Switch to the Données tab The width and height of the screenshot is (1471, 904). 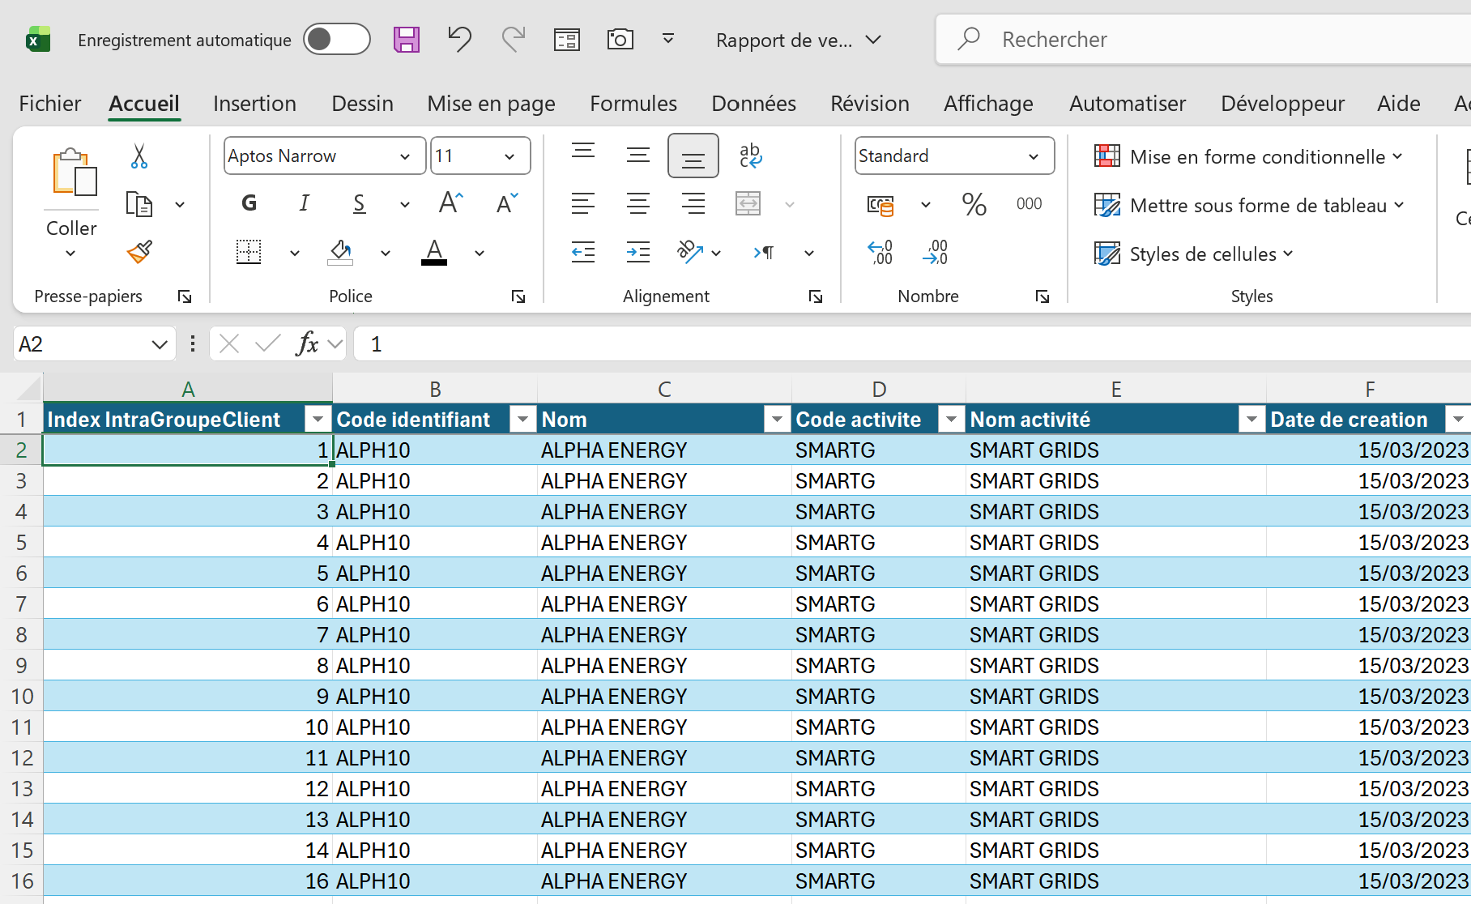[753, 104]
